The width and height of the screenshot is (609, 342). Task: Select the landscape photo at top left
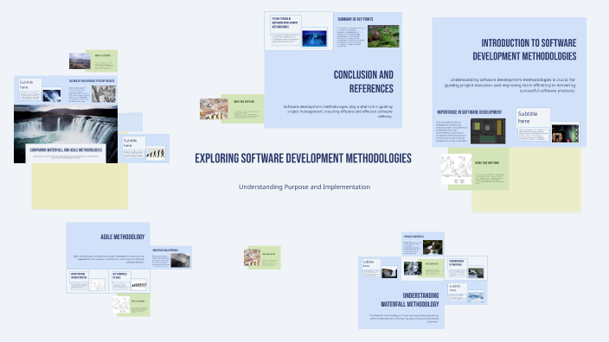[x=80, y=61]
